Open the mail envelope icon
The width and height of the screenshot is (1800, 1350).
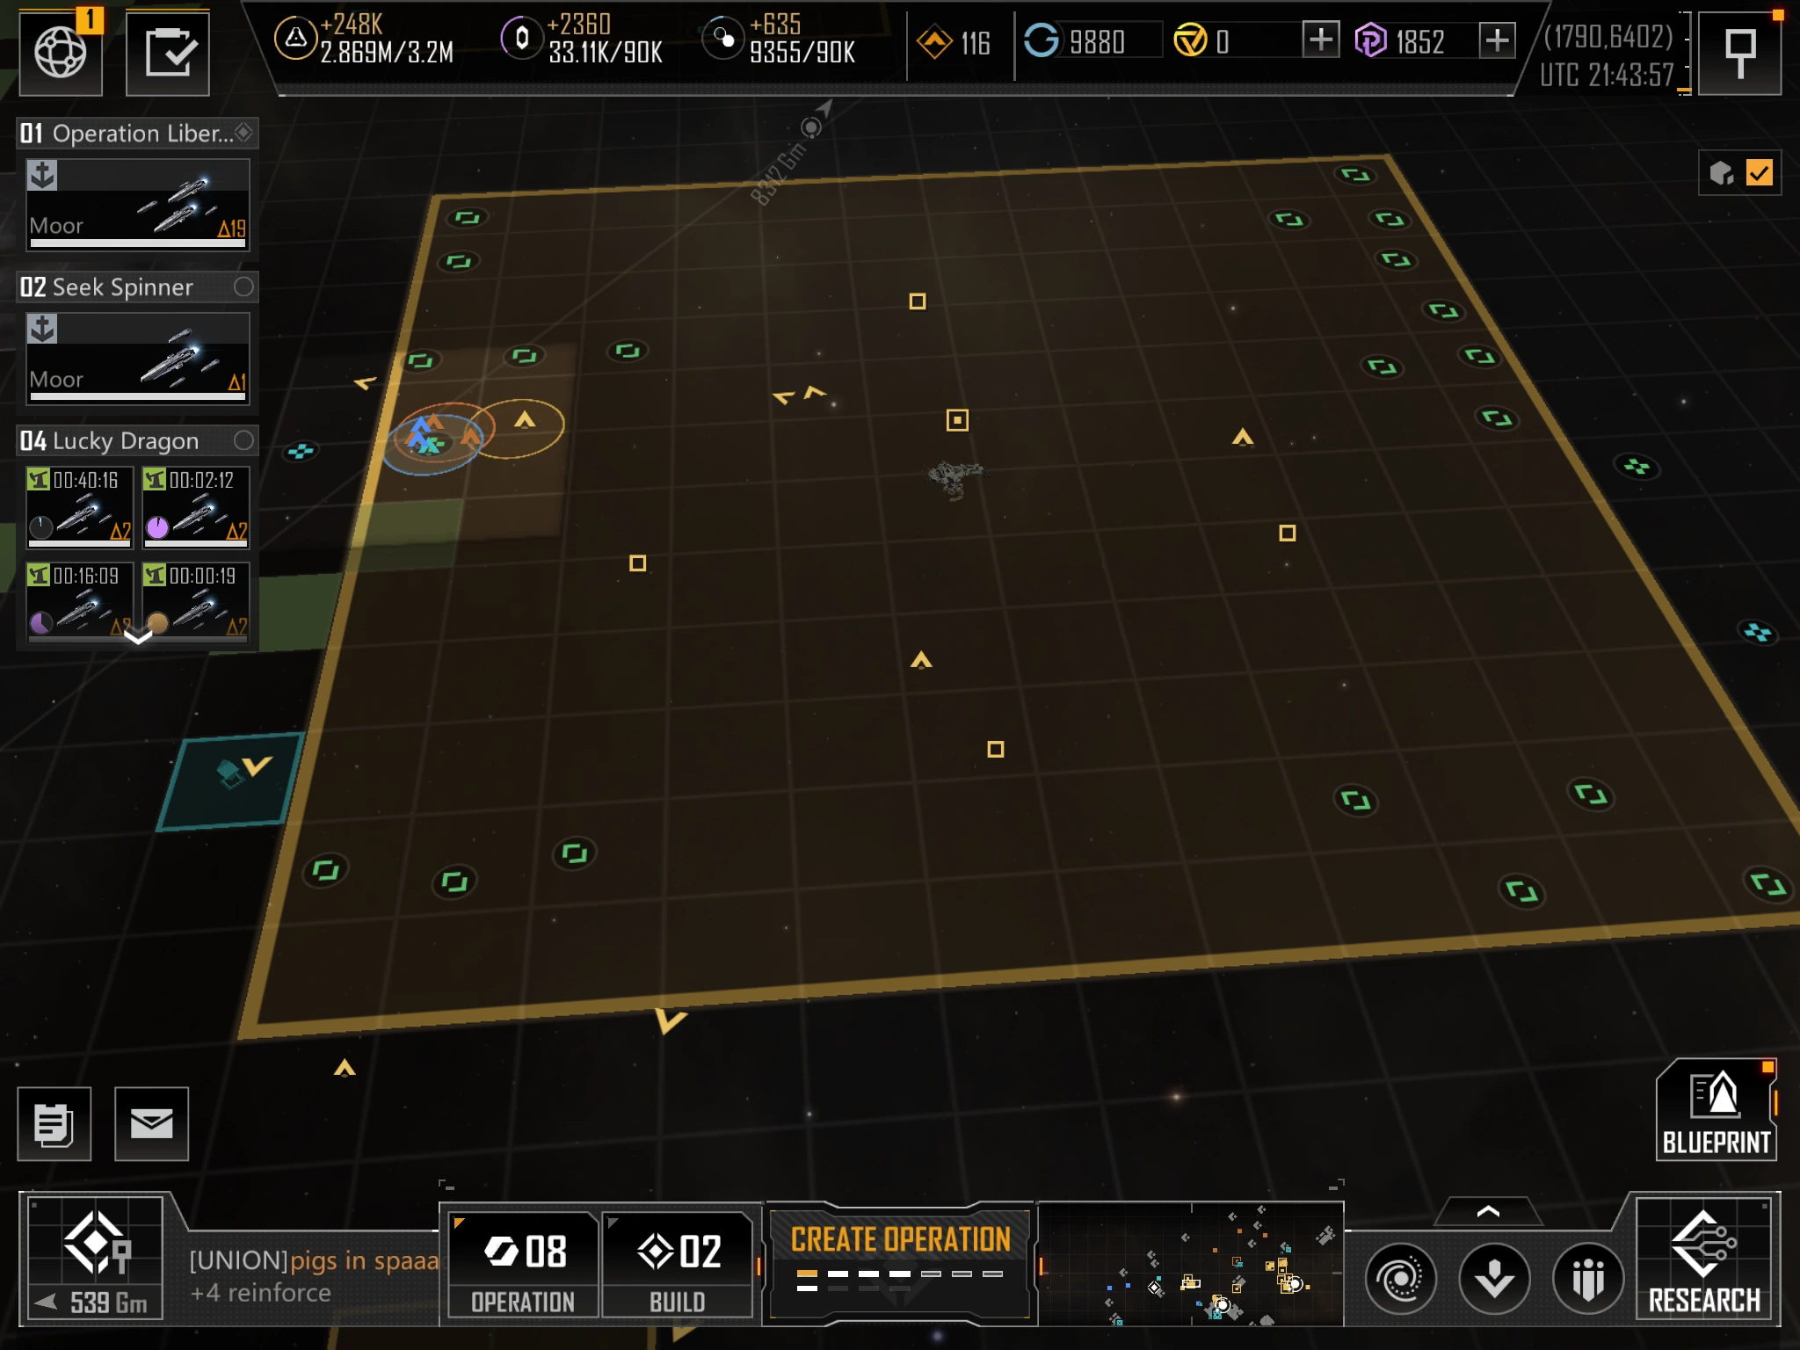151,1123
